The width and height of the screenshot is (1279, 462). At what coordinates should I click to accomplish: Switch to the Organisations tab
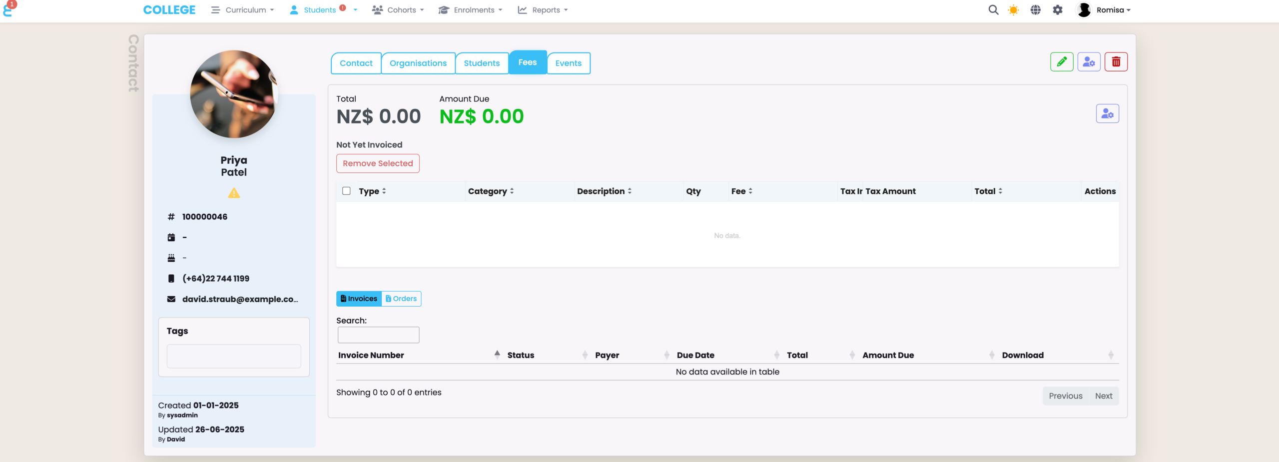pos(418,63)
